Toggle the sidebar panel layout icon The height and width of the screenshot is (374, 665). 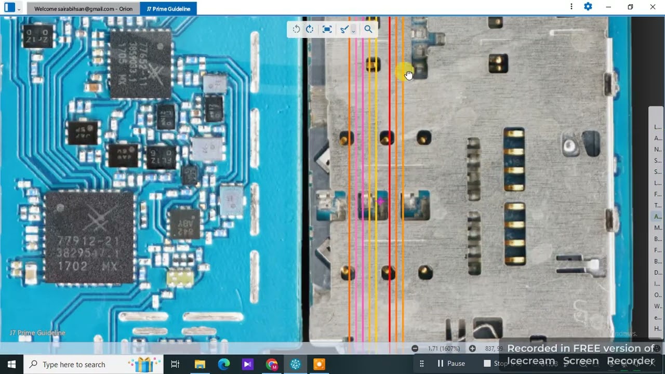[9, 7]
